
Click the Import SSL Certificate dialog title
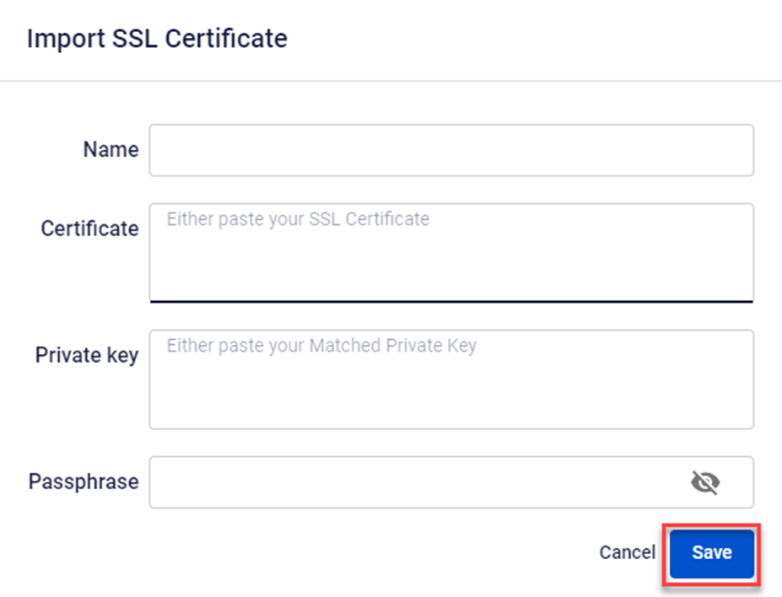pos(157,39)
